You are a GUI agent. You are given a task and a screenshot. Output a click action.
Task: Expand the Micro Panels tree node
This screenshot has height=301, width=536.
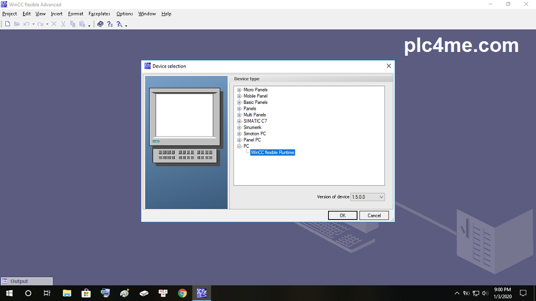click(240, 90)
